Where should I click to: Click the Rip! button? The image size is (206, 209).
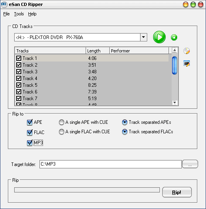tap(177, 192)
